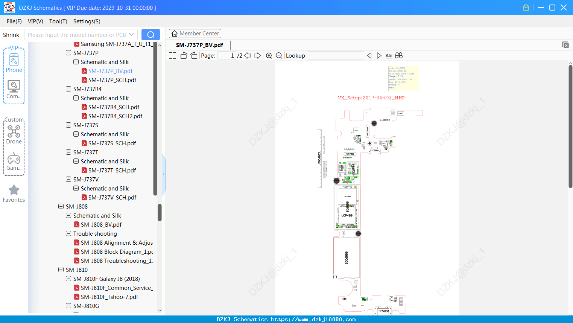Rotate page clockwise icon
Screen dimensions: 573x323
point(194,55)
